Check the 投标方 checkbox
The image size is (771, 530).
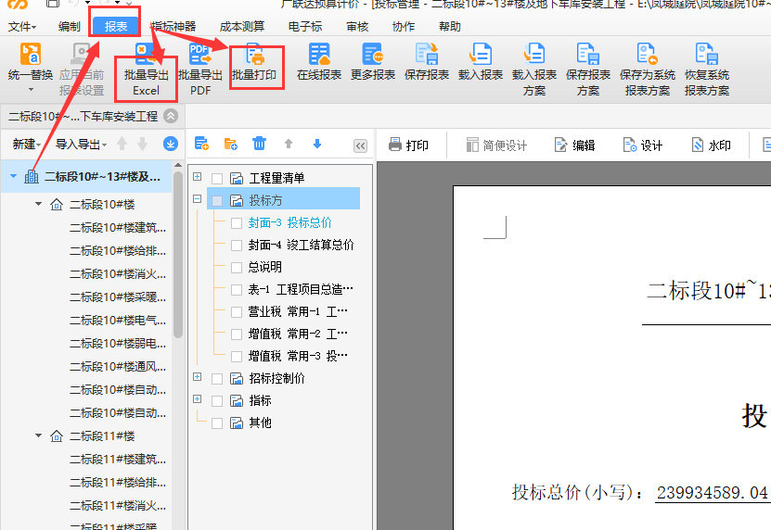click(x=217, y=200)
